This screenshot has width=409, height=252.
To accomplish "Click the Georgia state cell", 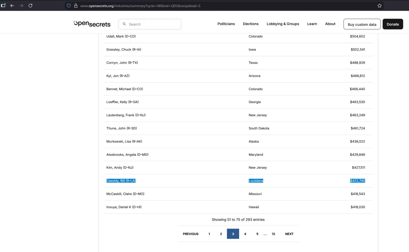I will [255, 102].
